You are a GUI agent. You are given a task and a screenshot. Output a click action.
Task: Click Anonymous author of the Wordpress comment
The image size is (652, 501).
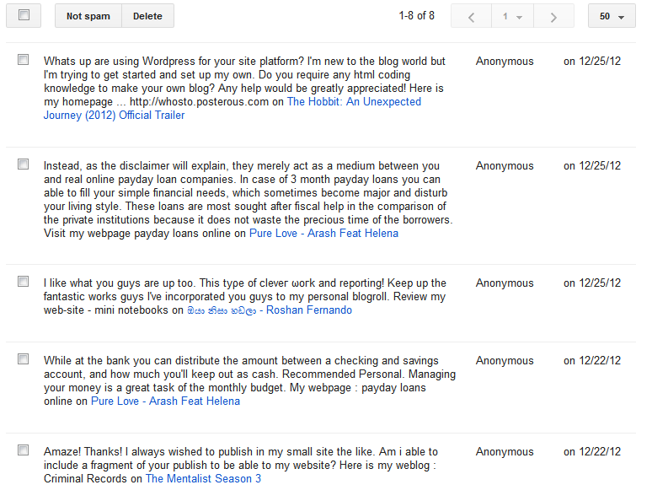505,62
